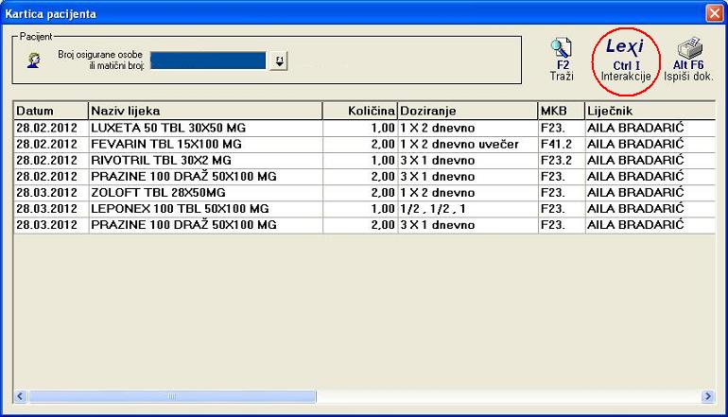
Task: Select the ZOLOFT TBL 28X50MG row
Action: tap(364, 193)
